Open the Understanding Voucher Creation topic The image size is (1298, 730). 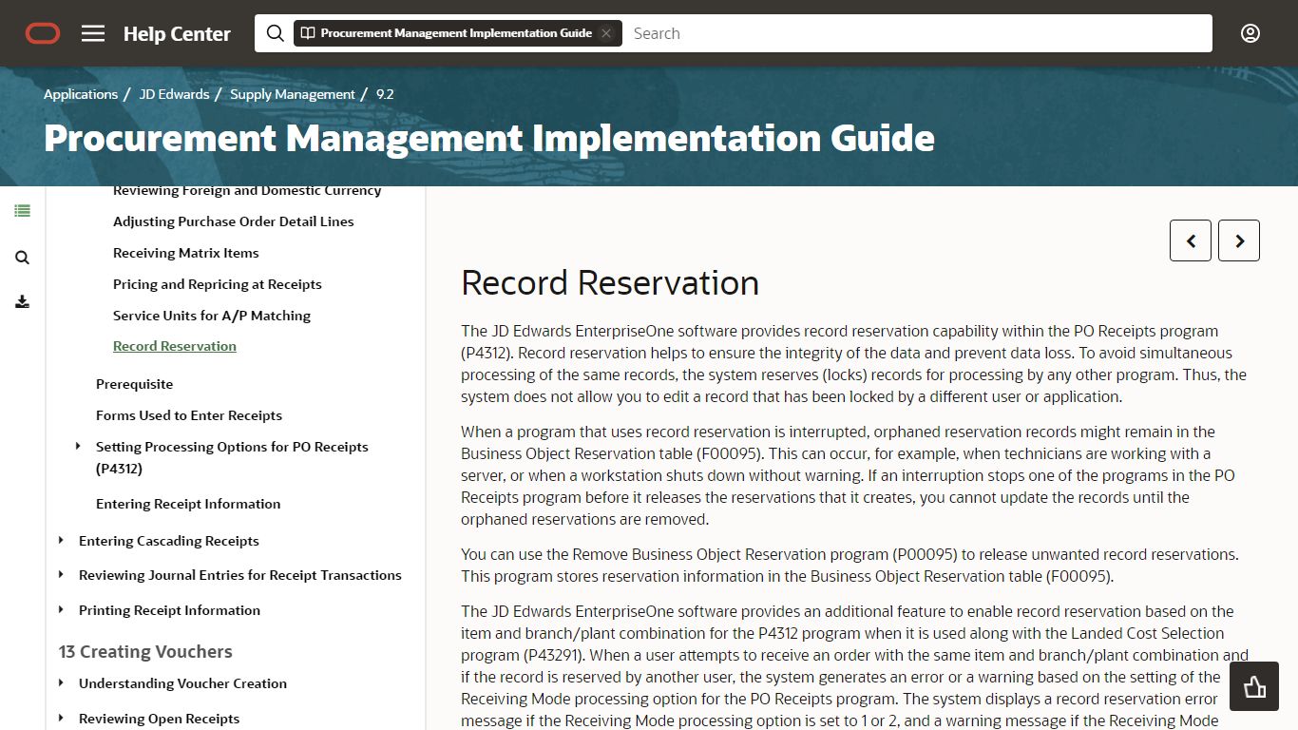click(182, 683)
